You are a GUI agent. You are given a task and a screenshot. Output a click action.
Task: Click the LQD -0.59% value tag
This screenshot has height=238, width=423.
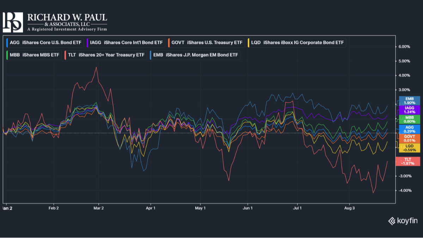410,148
